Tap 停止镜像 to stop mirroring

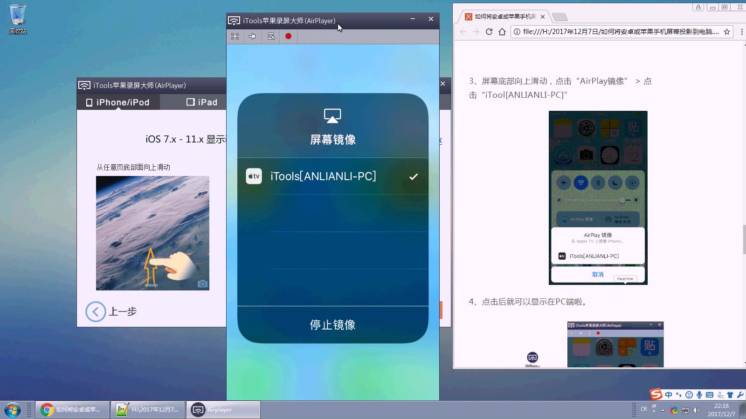[x=333, y=324]
